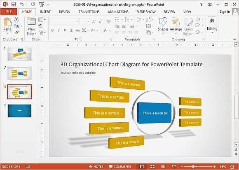Click the Sign in link
239x170 pixels.
(x=225, y=12)
